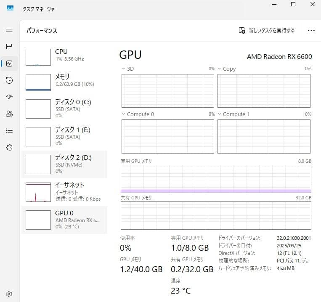This screenshot has height=302, width=321.
Task: Open the App history page icon
Action: click(9, 80)
